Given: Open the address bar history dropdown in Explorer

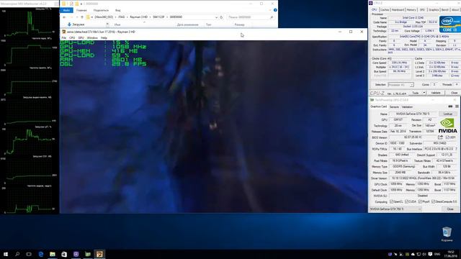Looking at the screenshot, I should coord(216,17).
